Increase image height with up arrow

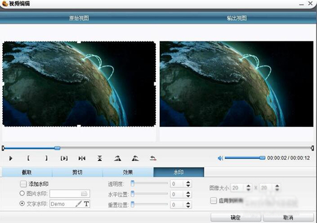pos(277,186)
